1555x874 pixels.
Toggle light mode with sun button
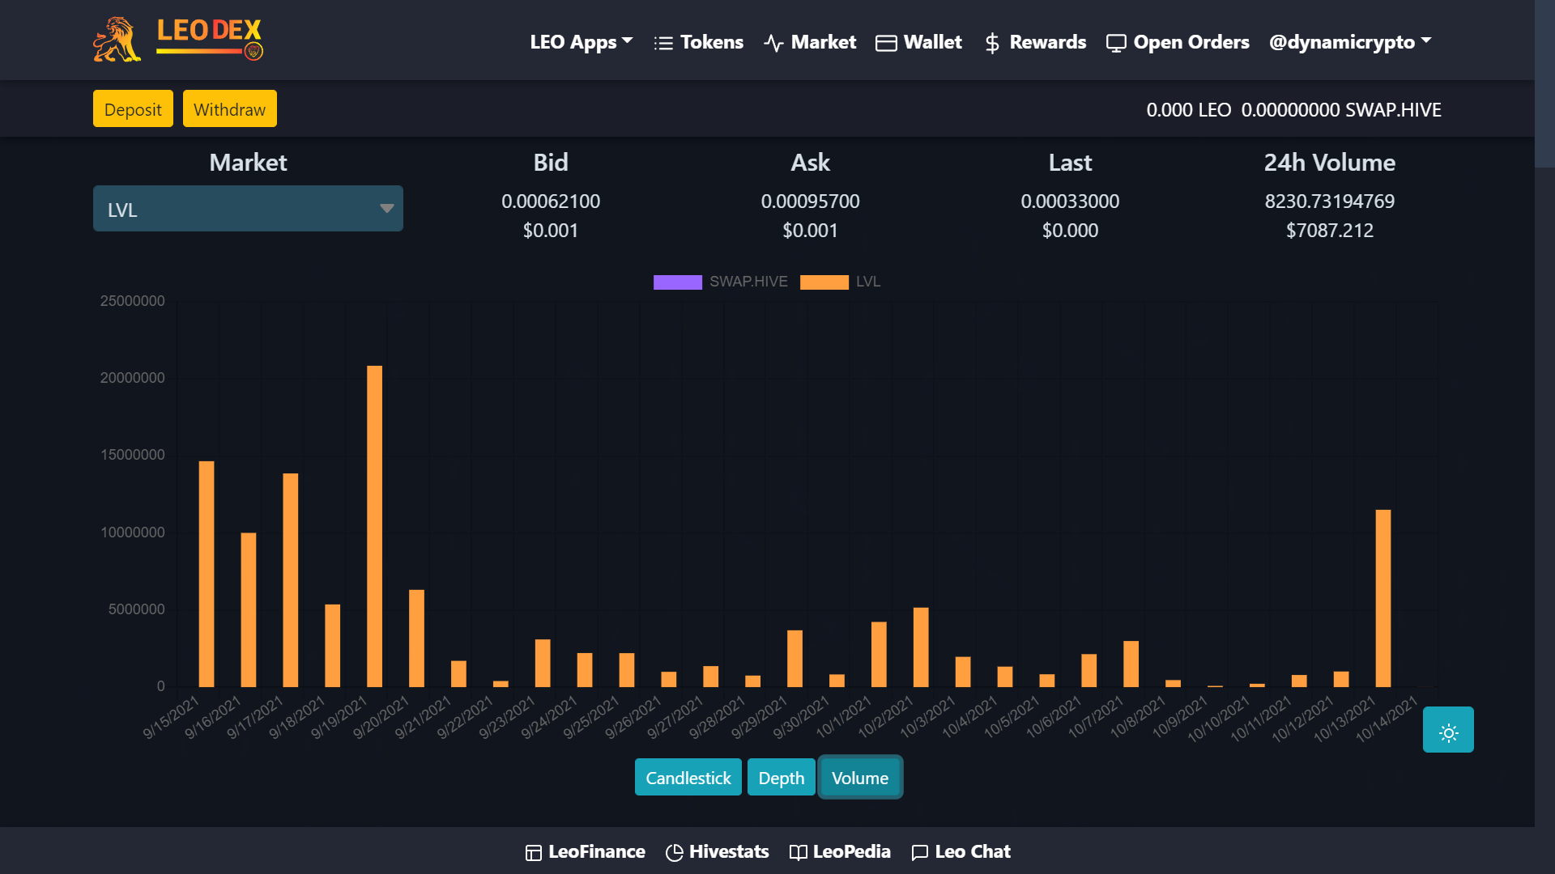(1448, 730)
